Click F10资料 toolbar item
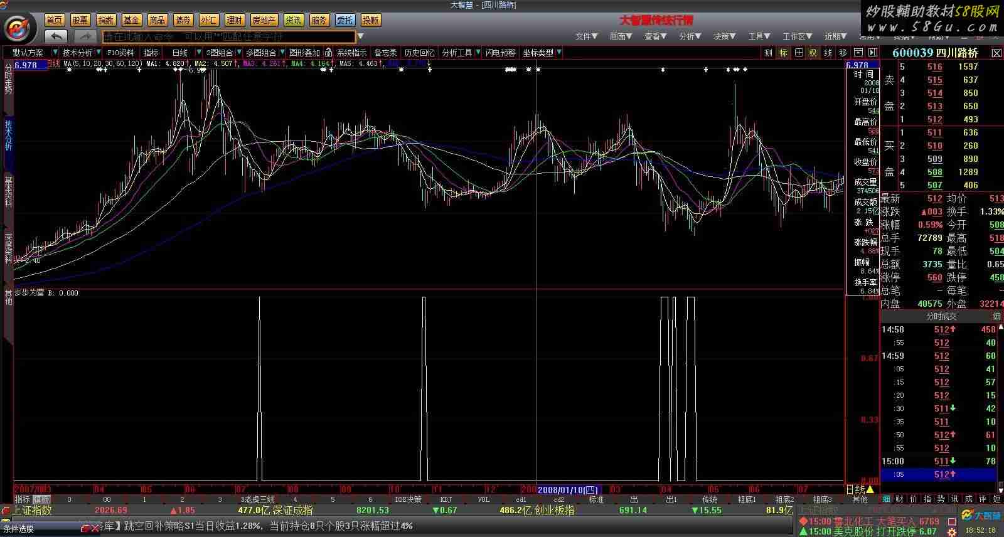 (x=120, y=53)
